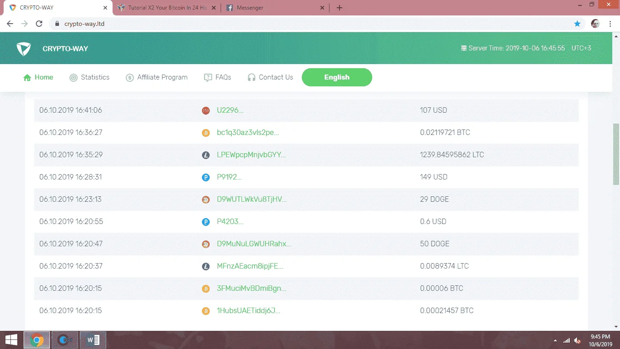Click the Litecoin icon beside MFnzAEacm8ipjFE
The height and width of the screenshot is (349, 620).
coord(206,266)
